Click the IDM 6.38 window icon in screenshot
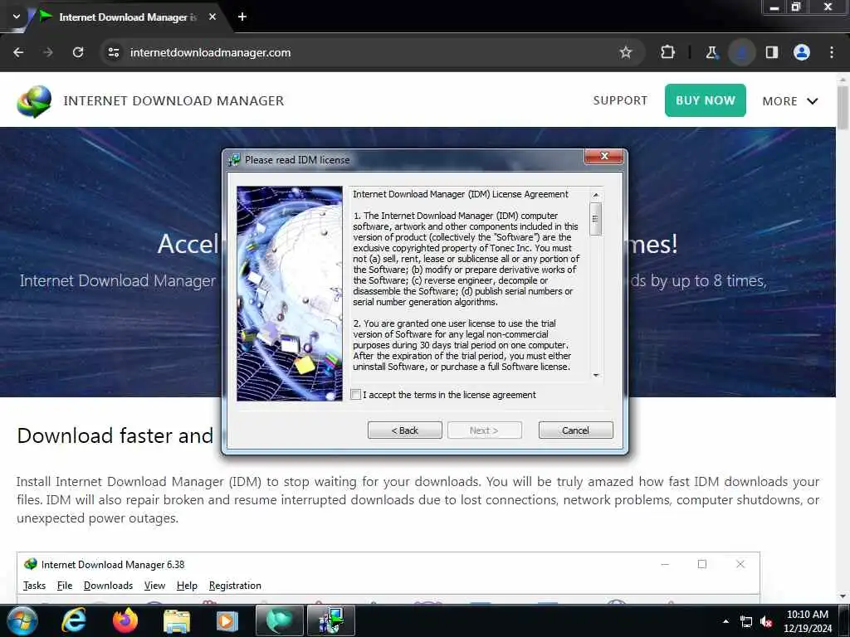Screen dimensions: 850x637 pyautogui.click(x=31, y=564)
